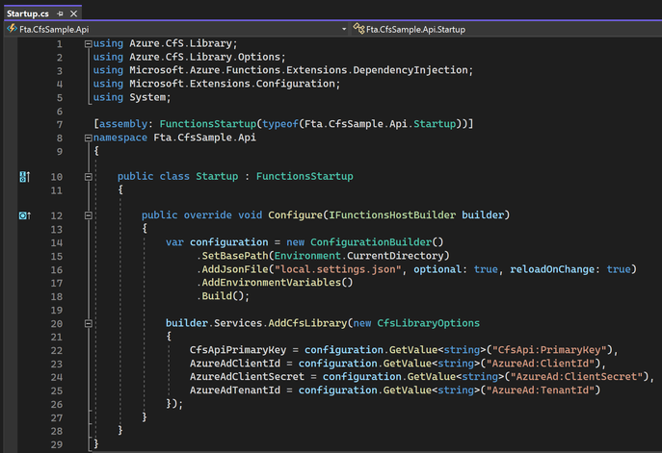The image size is (662, 453).
Task: Click the project dropdown arrow
Action: pos(344,29)
